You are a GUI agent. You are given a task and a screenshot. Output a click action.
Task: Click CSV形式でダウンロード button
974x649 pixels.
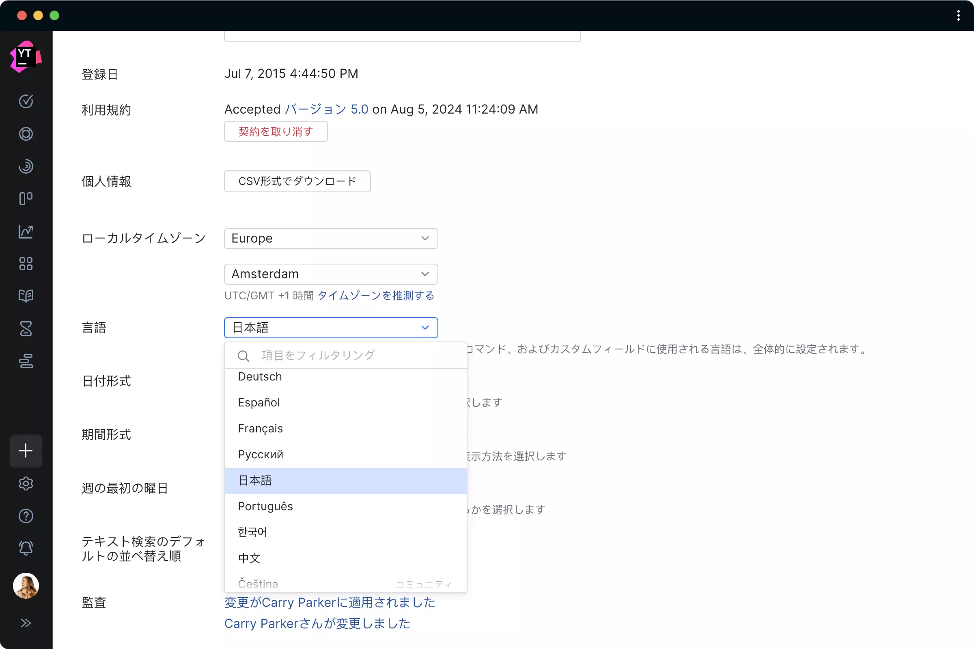[297, 181]
